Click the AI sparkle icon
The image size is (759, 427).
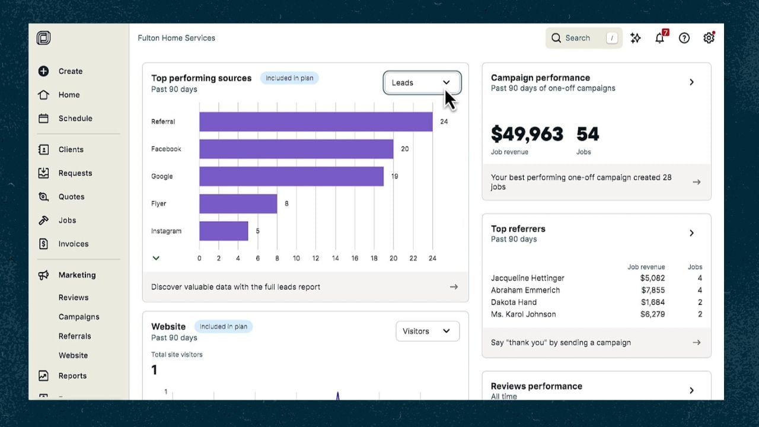pos(636,38)
